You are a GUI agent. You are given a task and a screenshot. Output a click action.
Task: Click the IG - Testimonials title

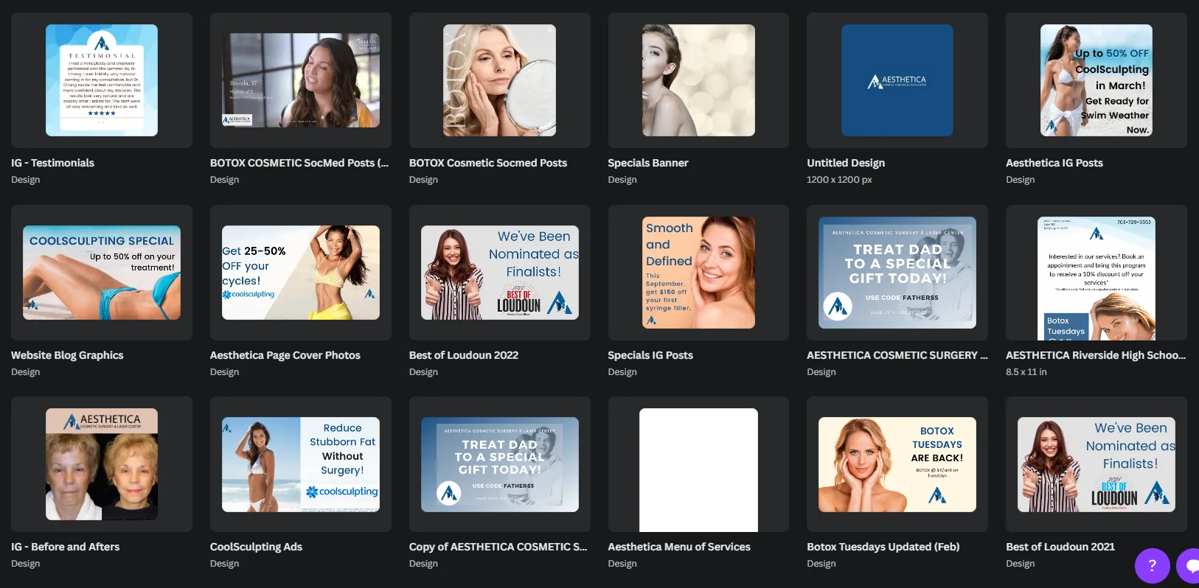coord(52,163)
